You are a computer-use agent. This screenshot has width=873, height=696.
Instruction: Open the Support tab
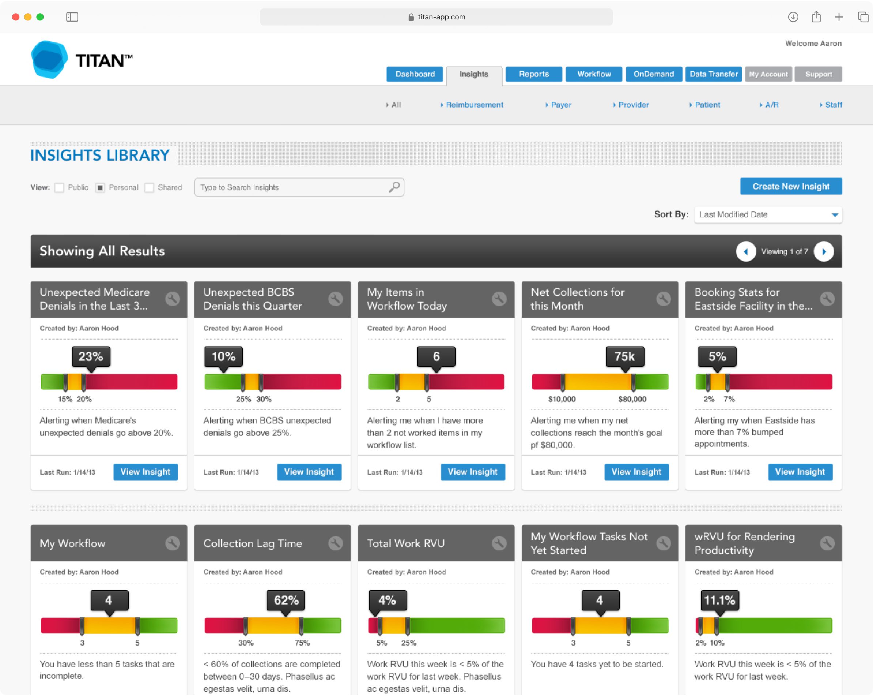(818, 74)
